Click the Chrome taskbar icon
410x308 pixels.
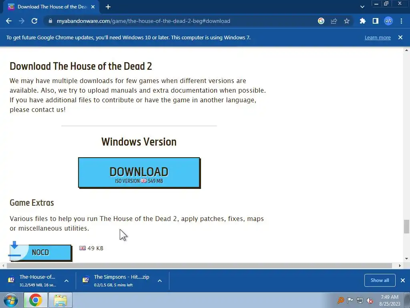[36, 300]
